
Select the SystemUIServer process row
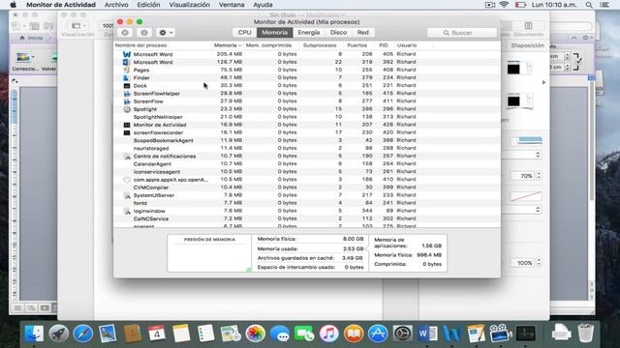pos(307,195)
